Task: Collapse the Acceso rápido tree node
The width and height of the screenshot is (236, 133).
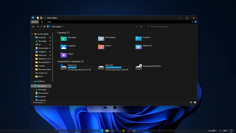Action: 32,34
